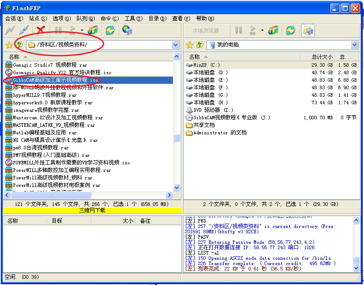The image size is (364, 285).
Task: Click remote list horizontal scroll-right arrow
Action: click(169, 195)
